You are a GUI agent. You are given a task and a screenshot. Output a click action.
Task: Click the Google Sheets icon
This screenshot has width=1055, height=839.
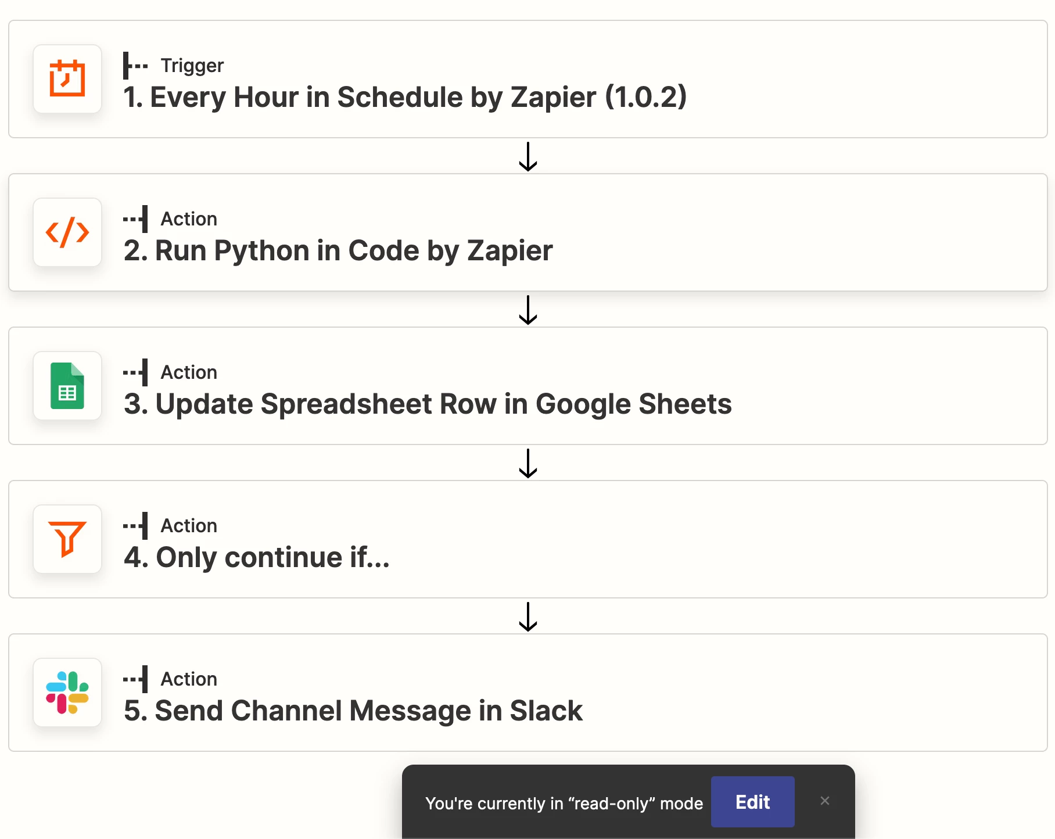click(67, 386)
